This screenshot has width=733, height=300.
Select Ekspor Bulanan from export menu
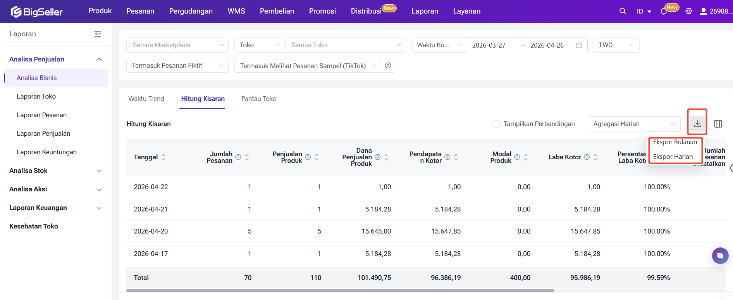[x=675, y=142]
